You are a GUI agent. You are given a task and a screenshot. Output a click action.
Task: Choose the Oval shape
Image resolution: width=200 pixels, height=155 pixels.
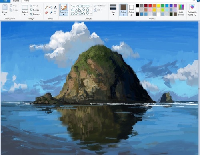80,6
